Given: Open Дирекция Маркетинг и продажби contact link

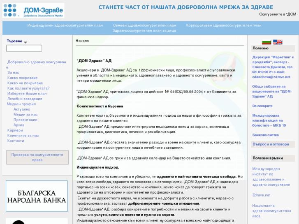Looking at the screenshot, I should pos(273,67).
